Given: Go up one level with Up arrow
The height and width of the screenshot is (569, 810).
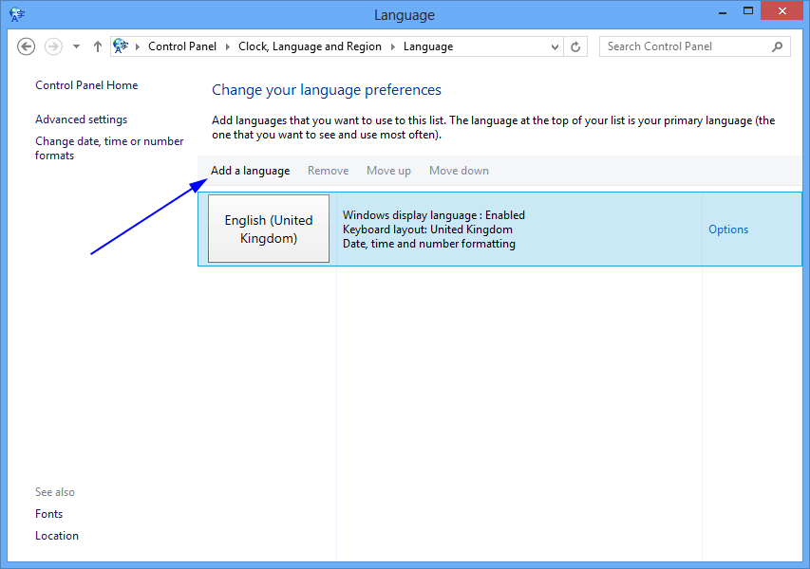Looking at the screenshot, I should coord(98,46).
